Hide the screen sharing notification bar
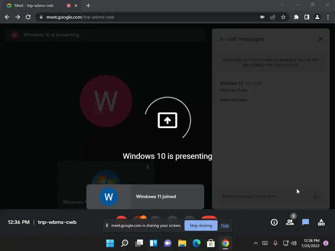The height and width of the screenshot is (251, 335). (225, 226)
